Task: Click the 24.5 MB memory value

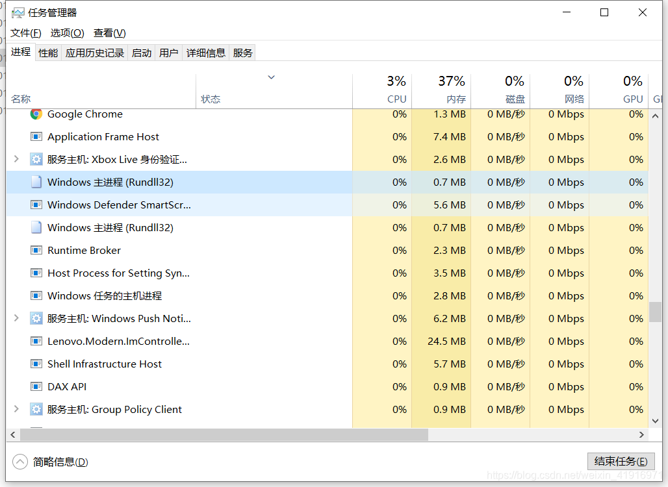Action: click(446, 342)
